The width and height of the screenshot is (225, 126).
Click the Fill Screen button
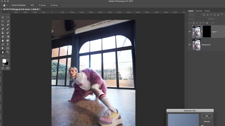coord(54,5)
